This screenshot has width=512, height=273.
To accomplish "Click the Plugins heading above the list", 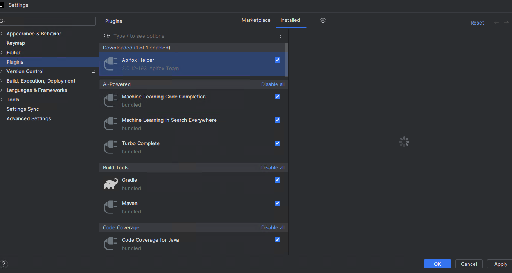I will tap(113, 21).
